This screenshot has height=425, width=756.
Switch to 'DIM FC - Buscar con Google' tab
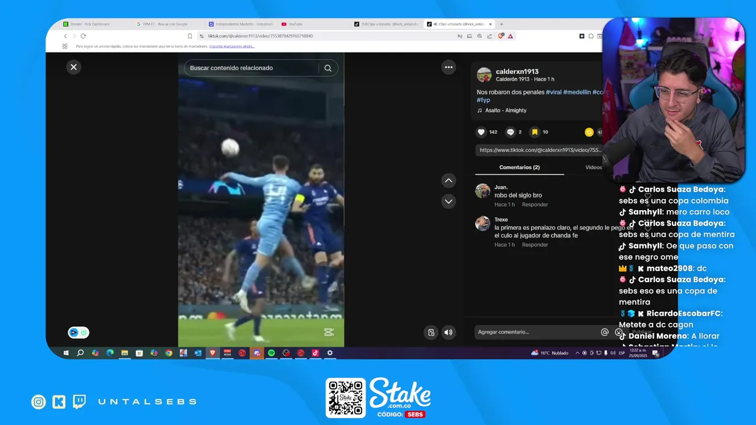click(x=162, y=24)
